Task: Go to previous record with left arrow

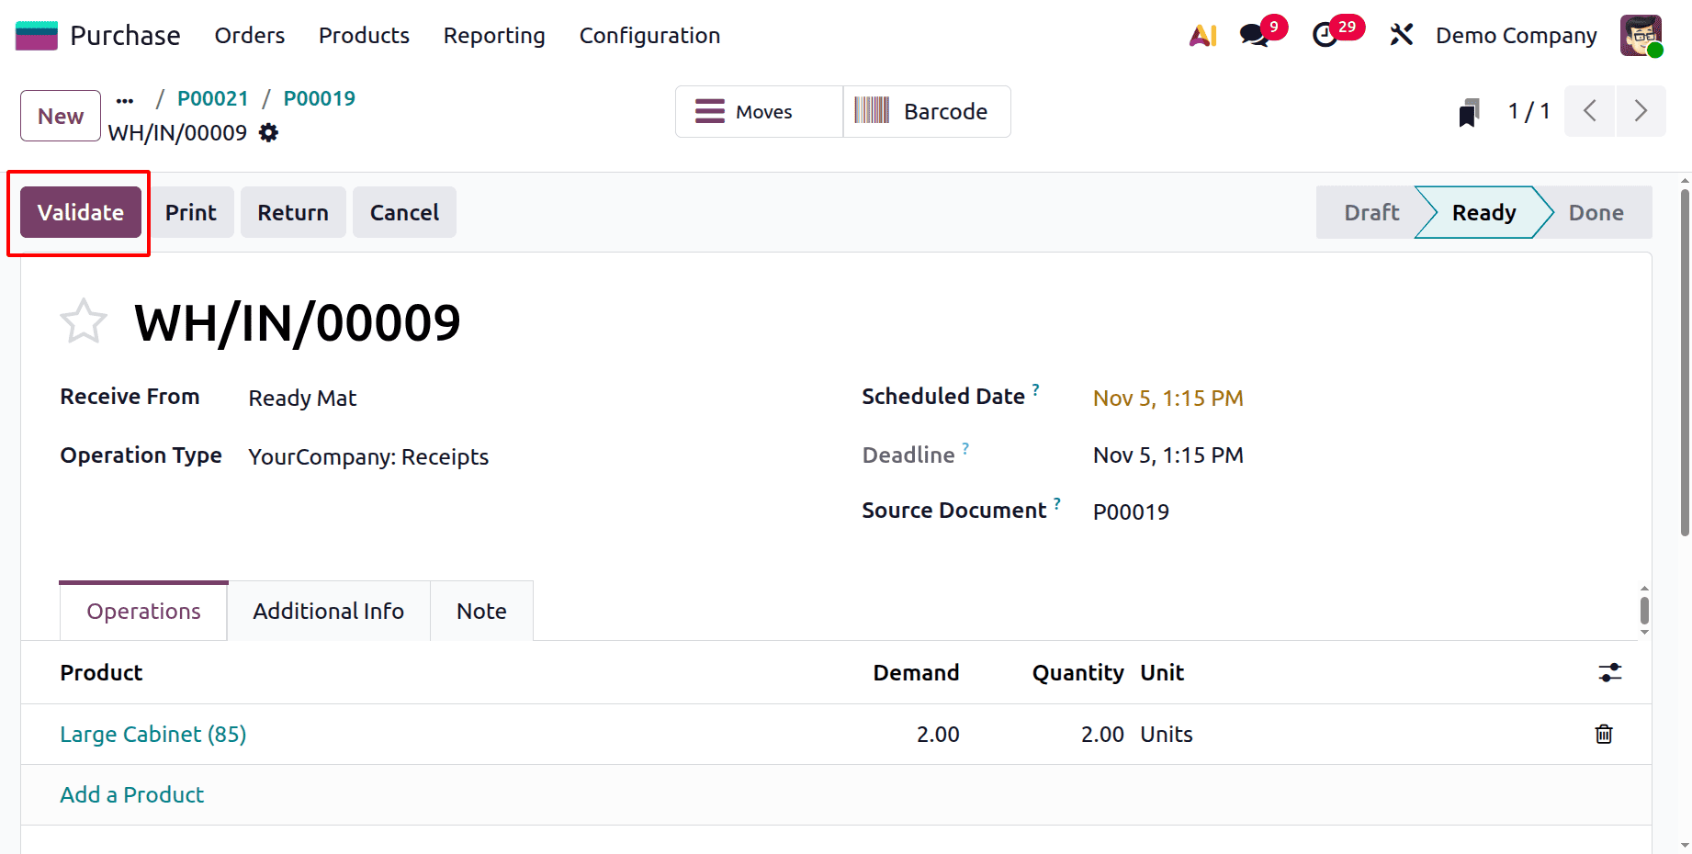Action: click(x=1590, y=111)
